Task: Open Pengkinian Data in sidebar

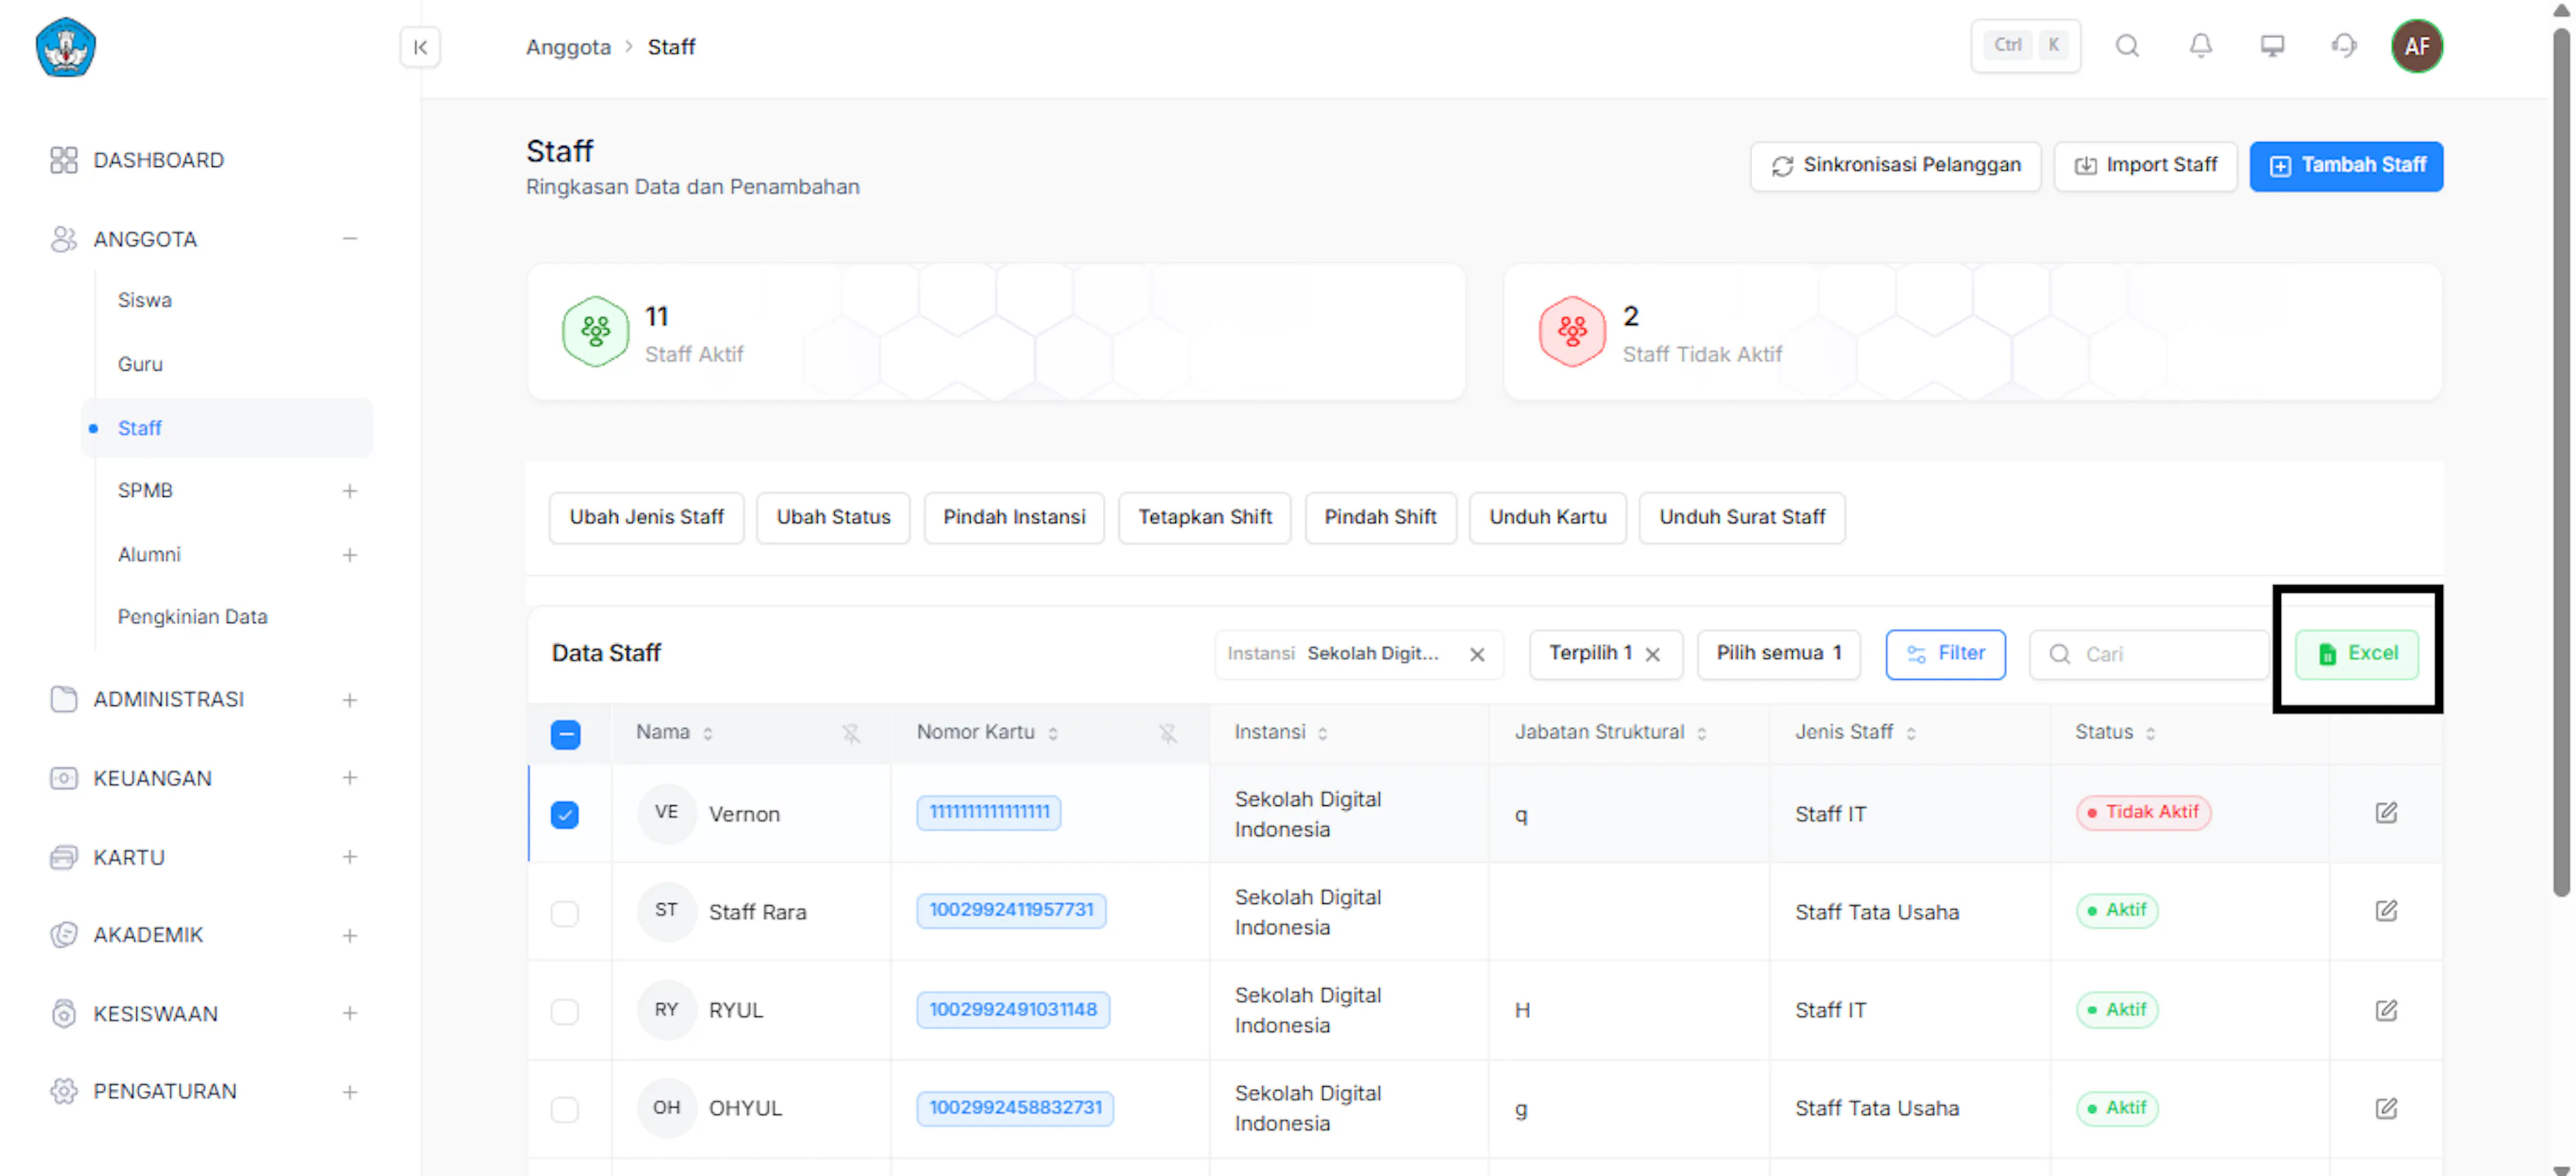Action: (192, 616)
